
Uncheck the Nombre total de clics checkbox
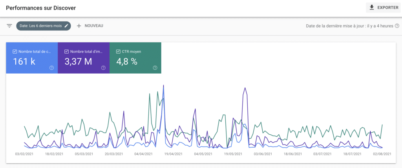click(15, 52)
